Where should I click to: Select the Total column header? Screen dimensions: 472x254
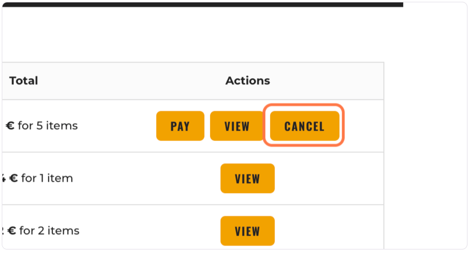[23, 81]
